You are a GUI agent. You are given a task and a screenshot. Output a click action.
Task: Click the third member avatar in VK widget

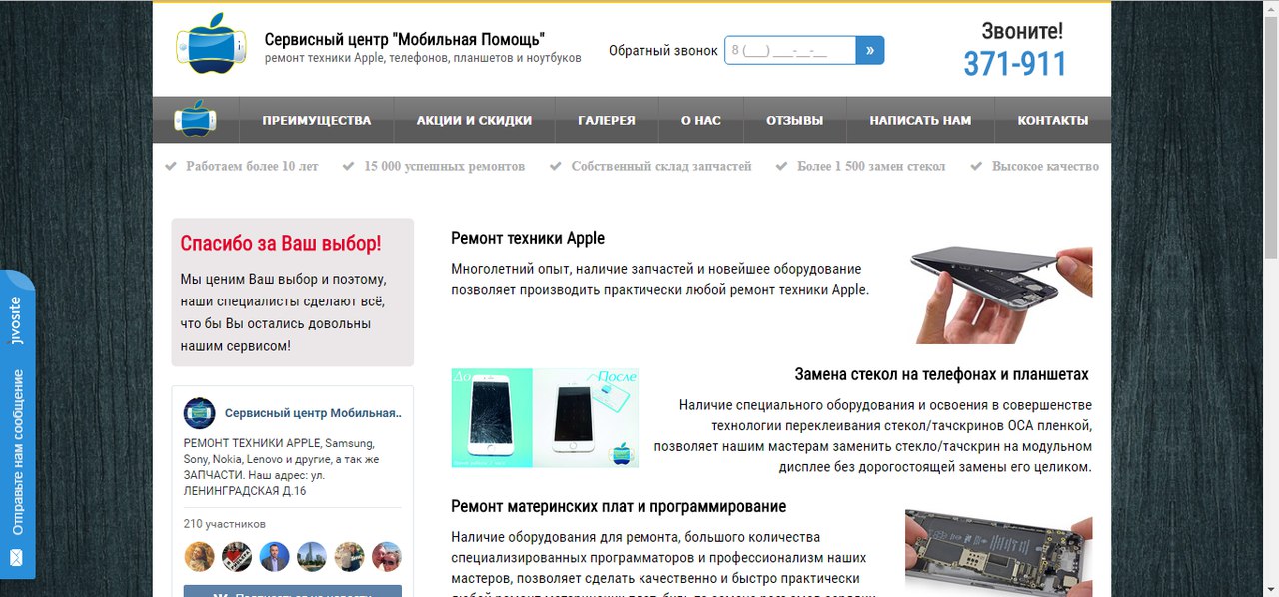click(274, 556)
